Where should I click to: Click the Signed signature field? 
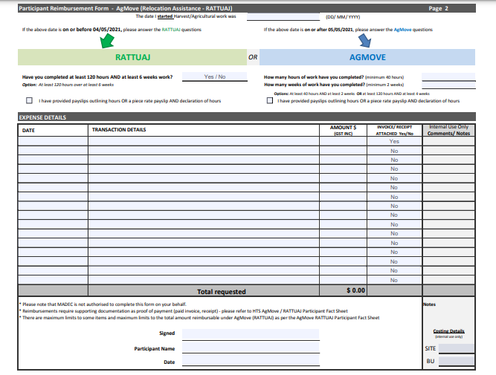[x=251, y=334]
